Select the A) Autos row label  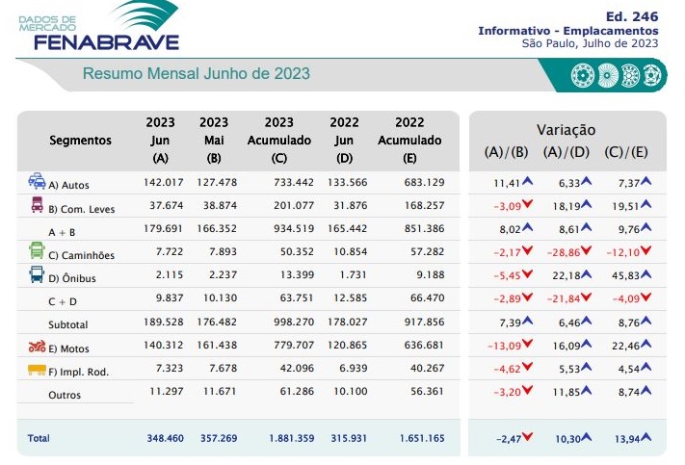68,185
